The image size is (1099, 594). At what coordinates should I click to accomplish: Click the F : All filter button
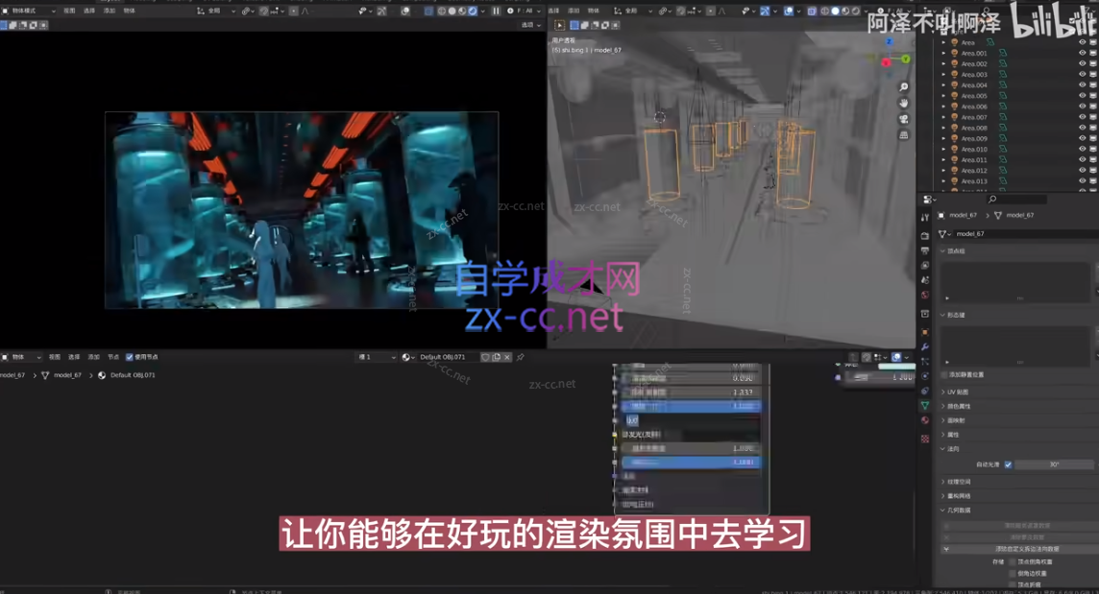click(x=525, y=12)
